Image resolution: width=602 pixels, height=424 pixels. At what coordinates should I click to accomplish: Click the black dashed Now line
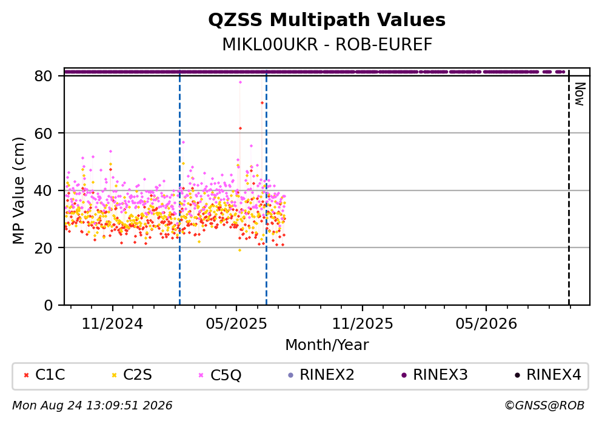tap(569, 187)
